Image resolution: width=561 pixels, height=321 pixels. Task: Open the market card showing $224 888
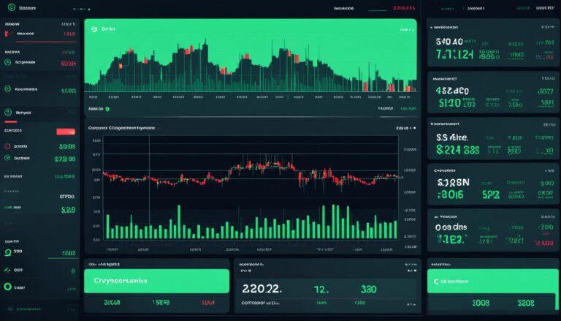[x=492, y=139]
